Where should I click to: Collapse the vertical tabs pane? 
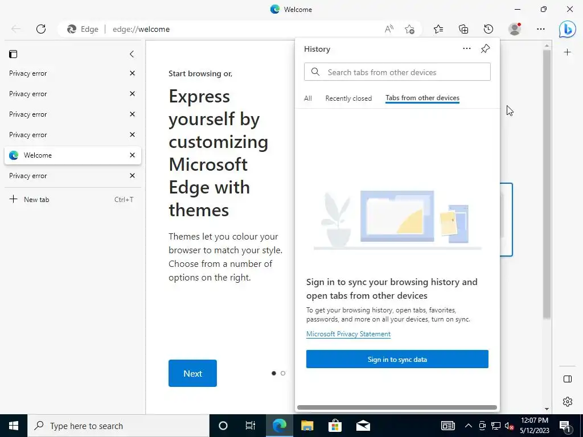click(132, 54)
